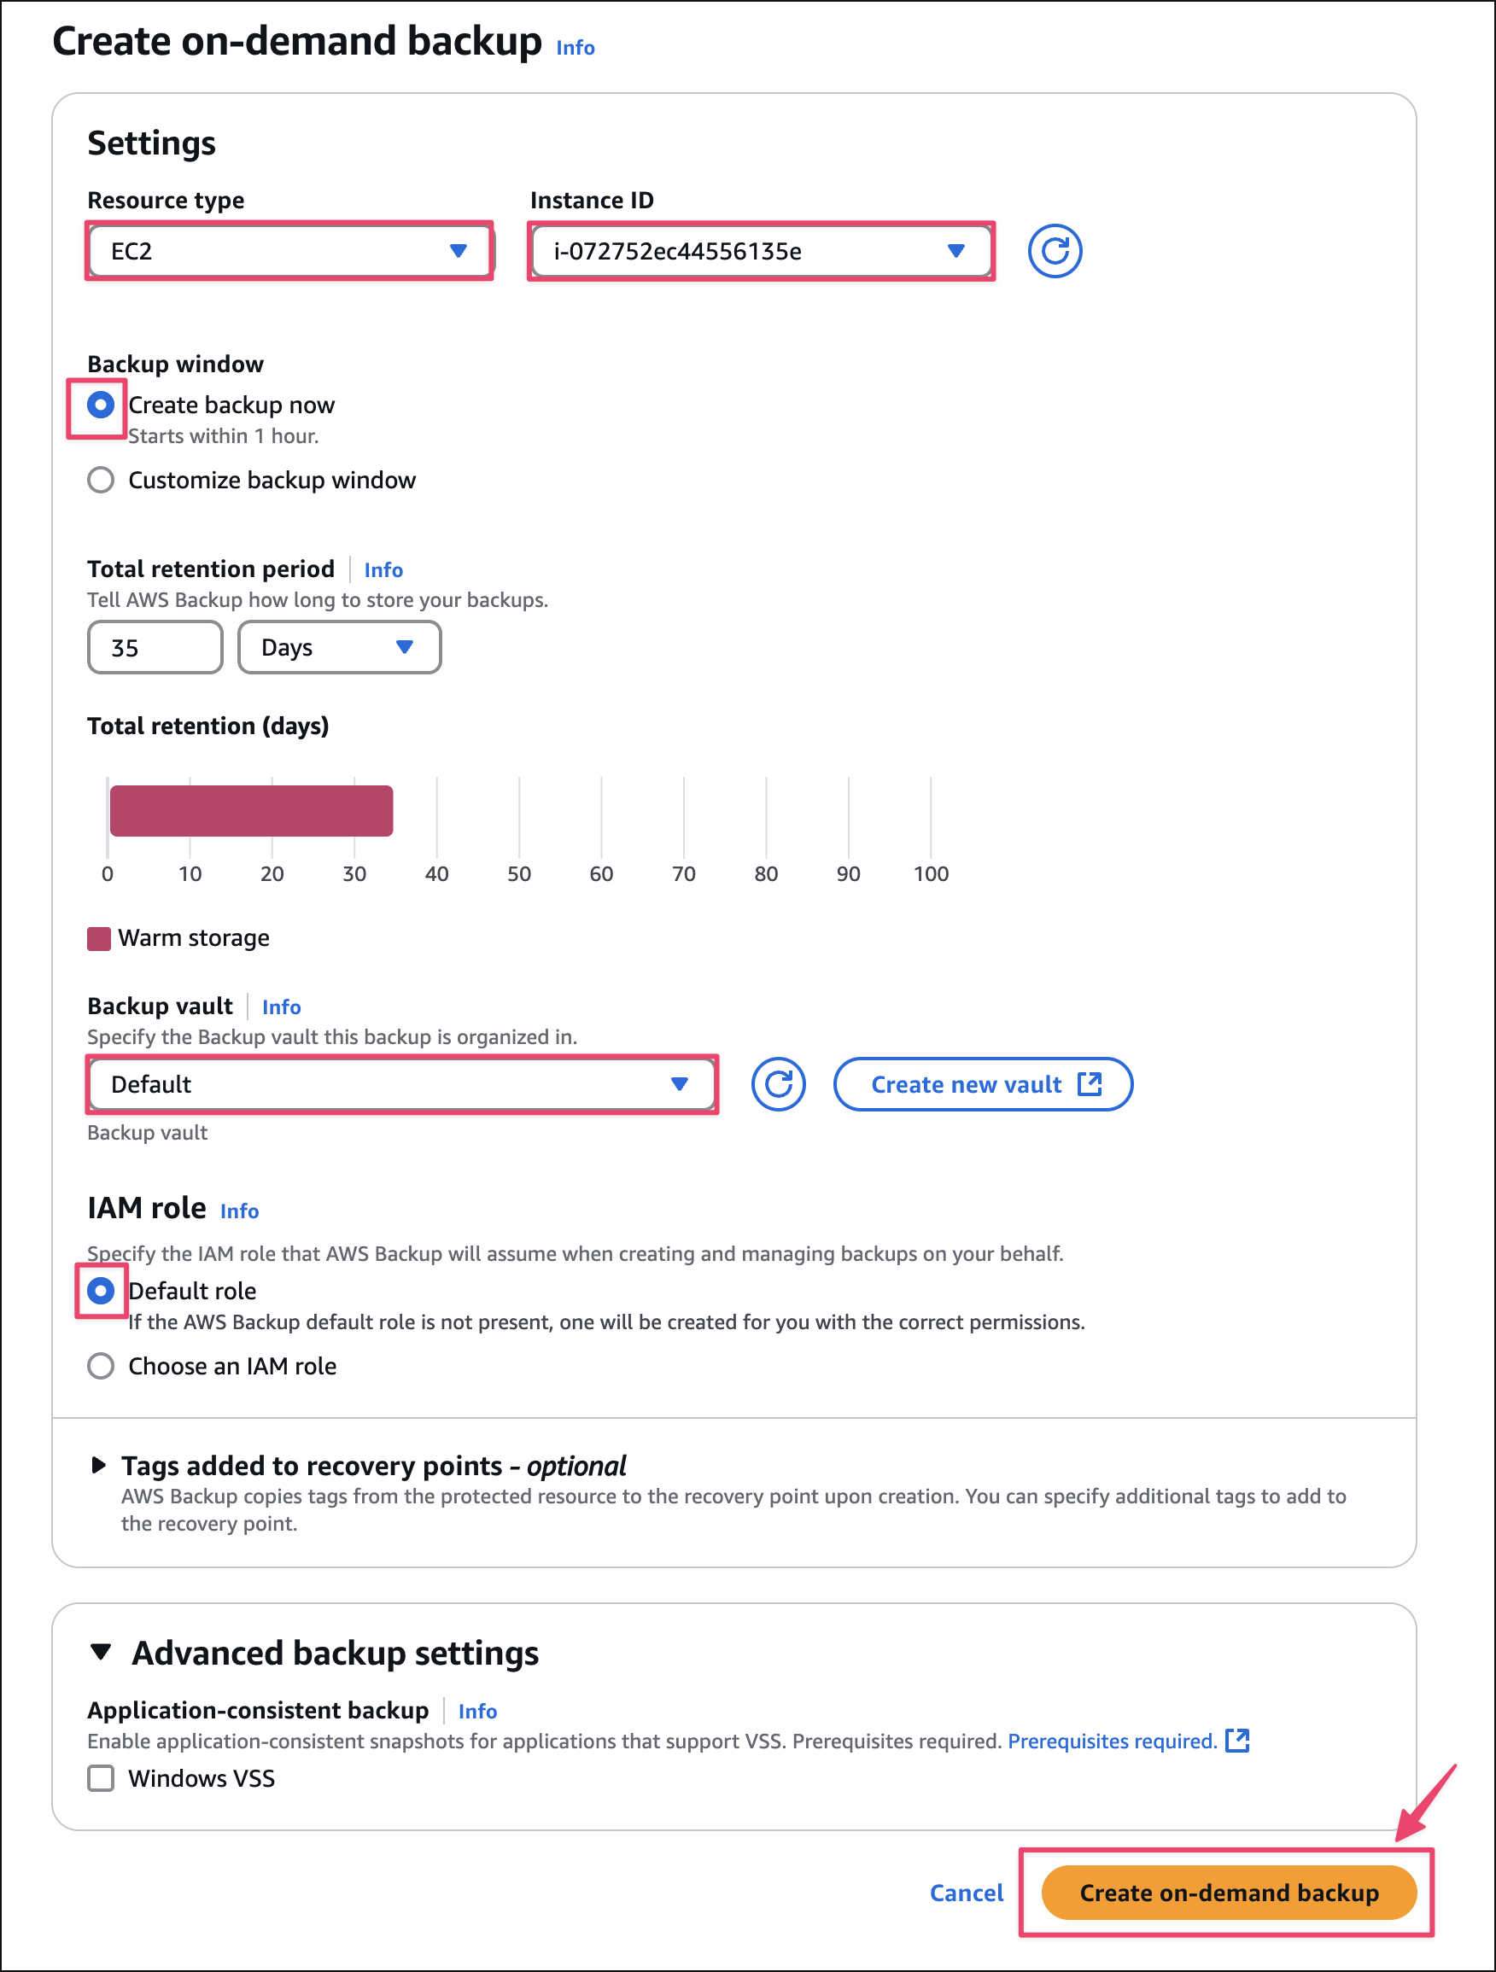This screenshot has height=1972, width=1496.
Task: Select Create backup now radio button
Action: (101, 405)
